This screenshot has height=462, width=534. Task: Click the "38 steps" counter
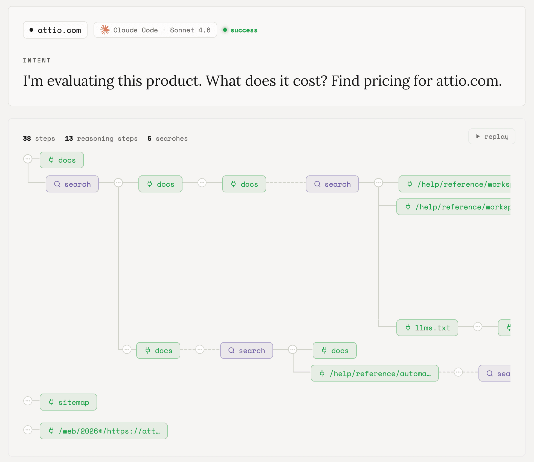[x=39, y=138]
